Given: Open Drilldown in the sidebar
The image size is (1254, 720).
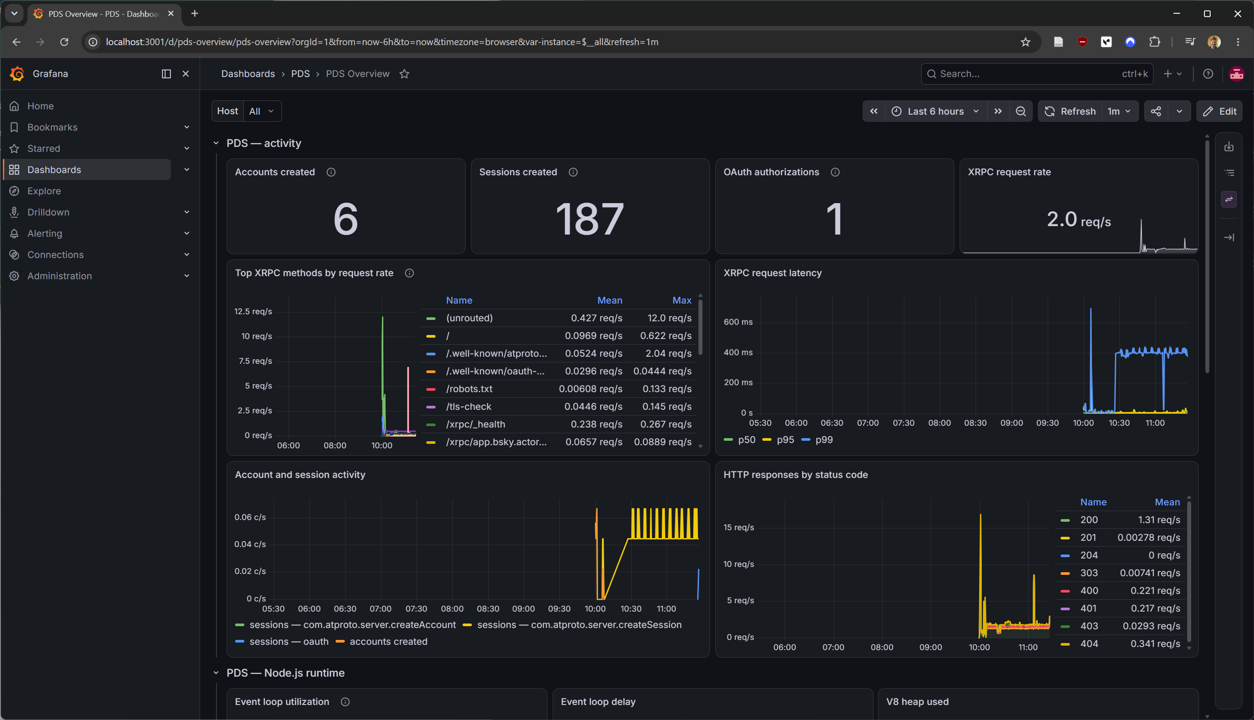Looking at the screenshot, I should coord(48,212).
